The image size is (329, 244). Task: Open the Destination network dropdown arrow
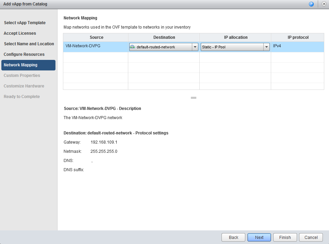point(195,47)
